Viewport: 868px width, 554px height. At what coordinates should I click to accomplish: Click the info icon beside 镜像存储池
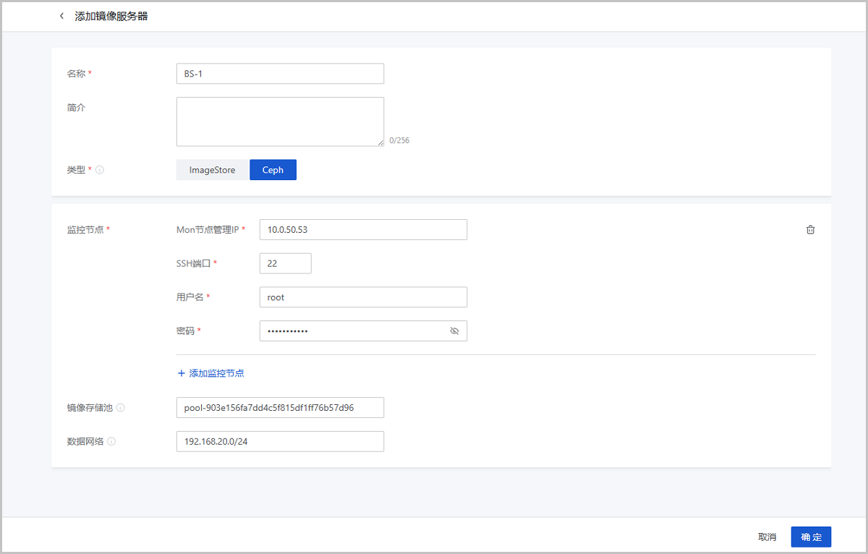[x=120, y=408]
